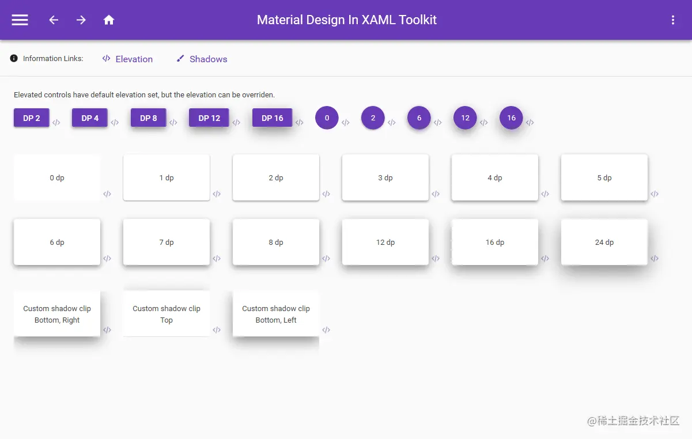Show code for DP 12 button
This screenshot has height=439, width=692.
click(236, 123)
